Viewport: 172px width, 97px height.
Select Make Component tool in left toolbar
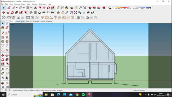tap(7, 23)
